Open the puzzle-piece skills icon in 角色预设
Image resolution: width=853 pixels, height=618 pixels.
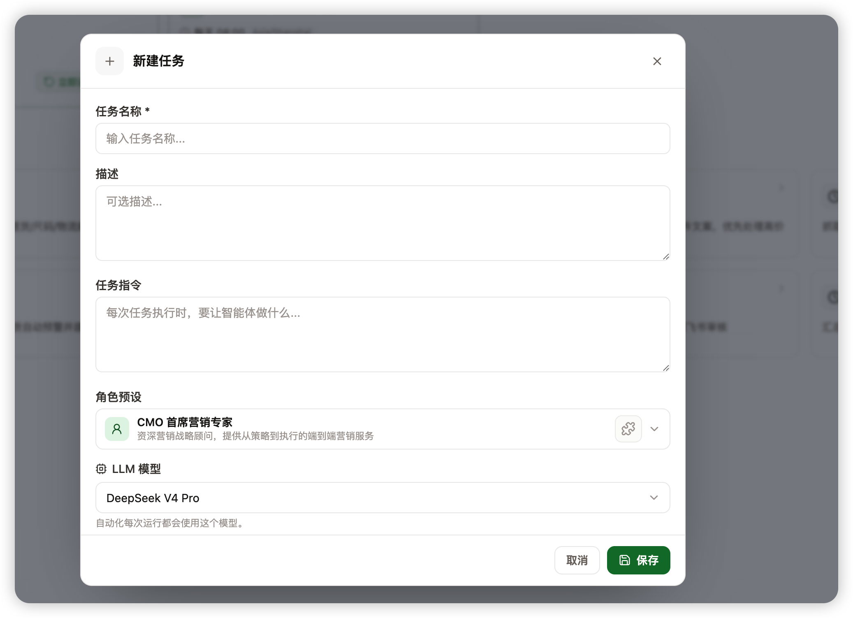[x=628, y=429]
